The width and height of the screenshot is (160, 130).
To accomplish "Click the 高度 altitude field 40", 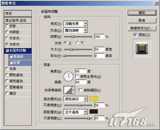I will (81, 82).
